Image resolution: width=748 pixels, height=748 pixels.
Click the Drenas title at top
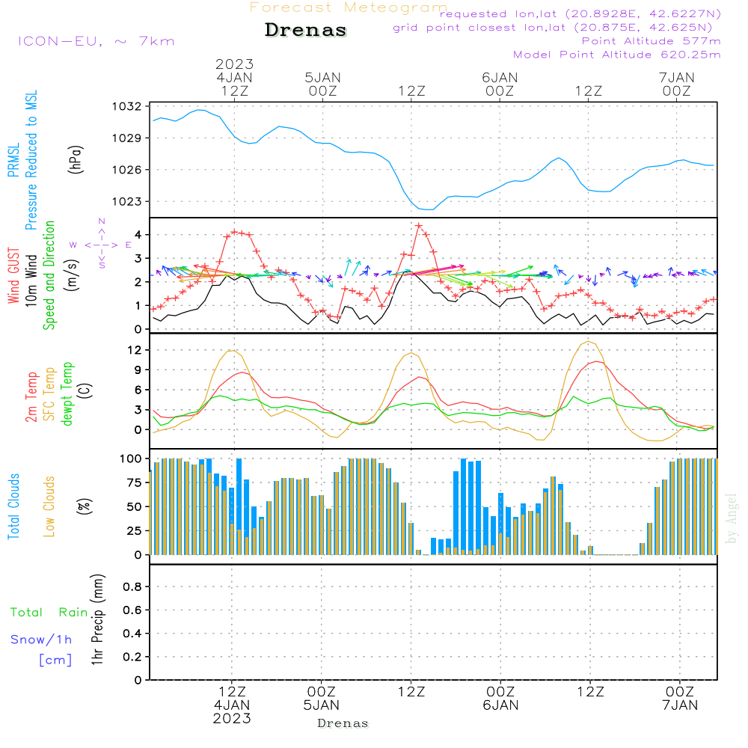click(x=306, y=31)
